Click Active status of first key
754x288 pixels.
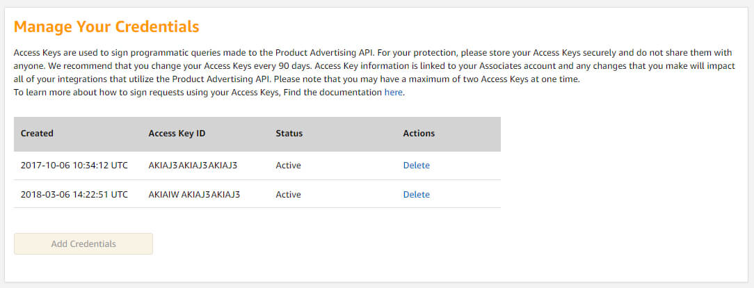(x=288, y=166)
